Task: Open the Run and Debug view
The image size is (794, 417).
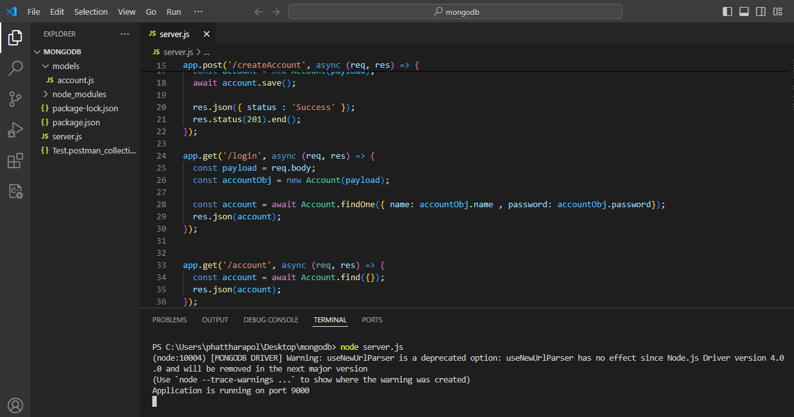Action: [15, 130]
